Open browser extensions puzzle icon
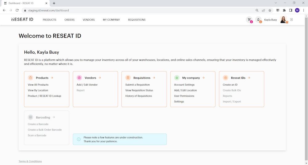Image resolution: width=308 pixels, height=165 pixels. [284, 10]
